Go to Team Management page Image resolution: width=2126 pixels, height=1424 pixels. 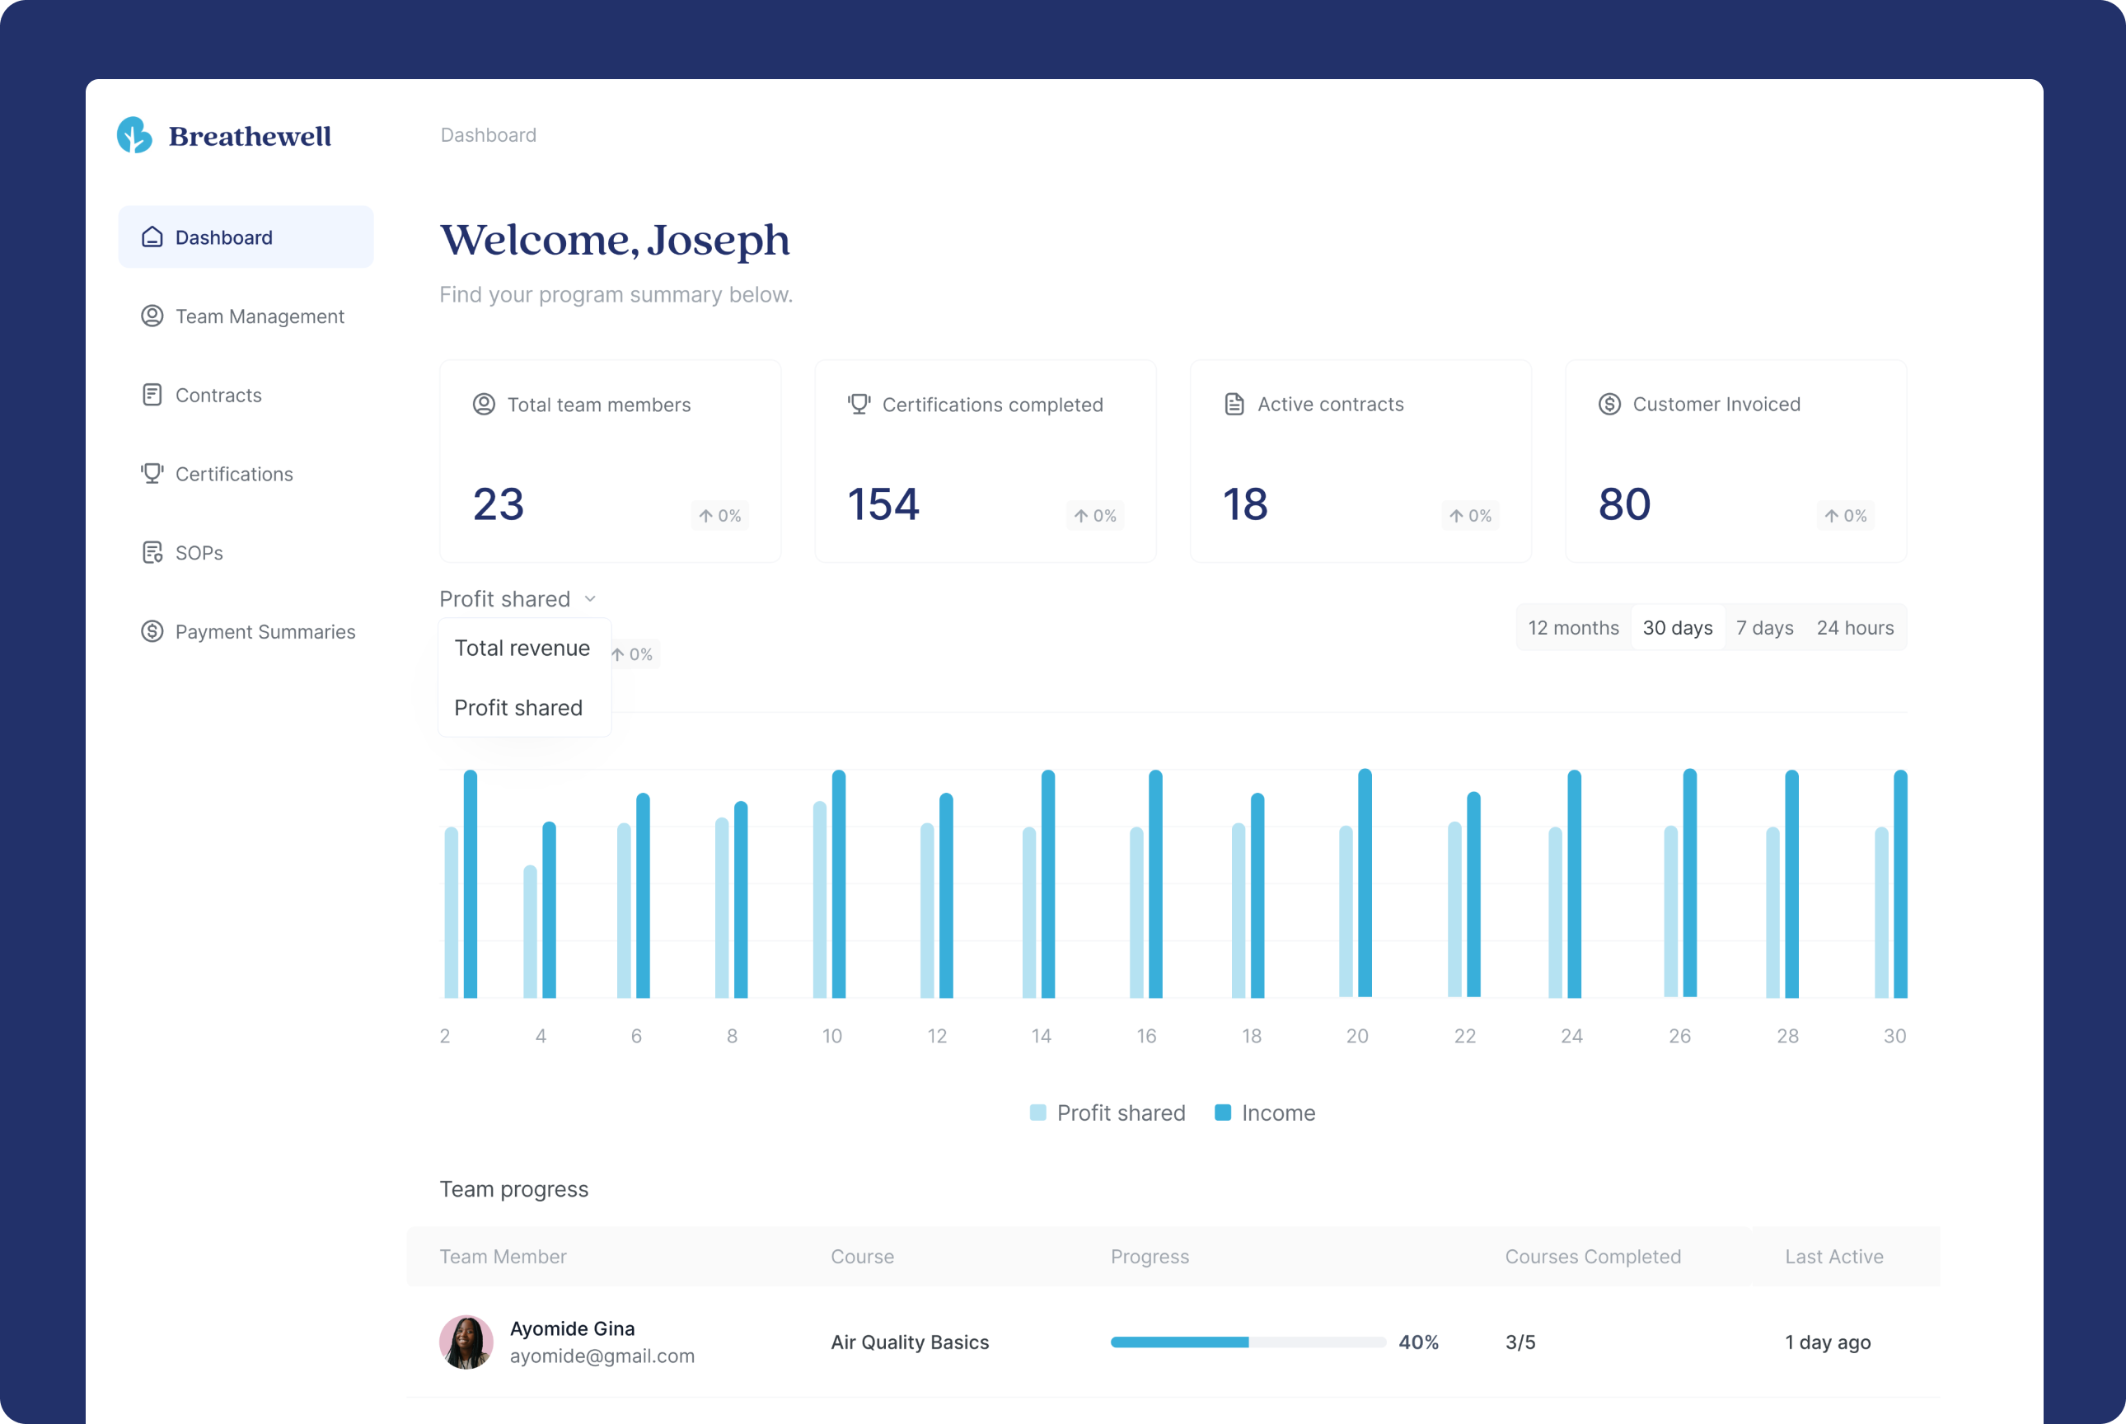[246, 316]
